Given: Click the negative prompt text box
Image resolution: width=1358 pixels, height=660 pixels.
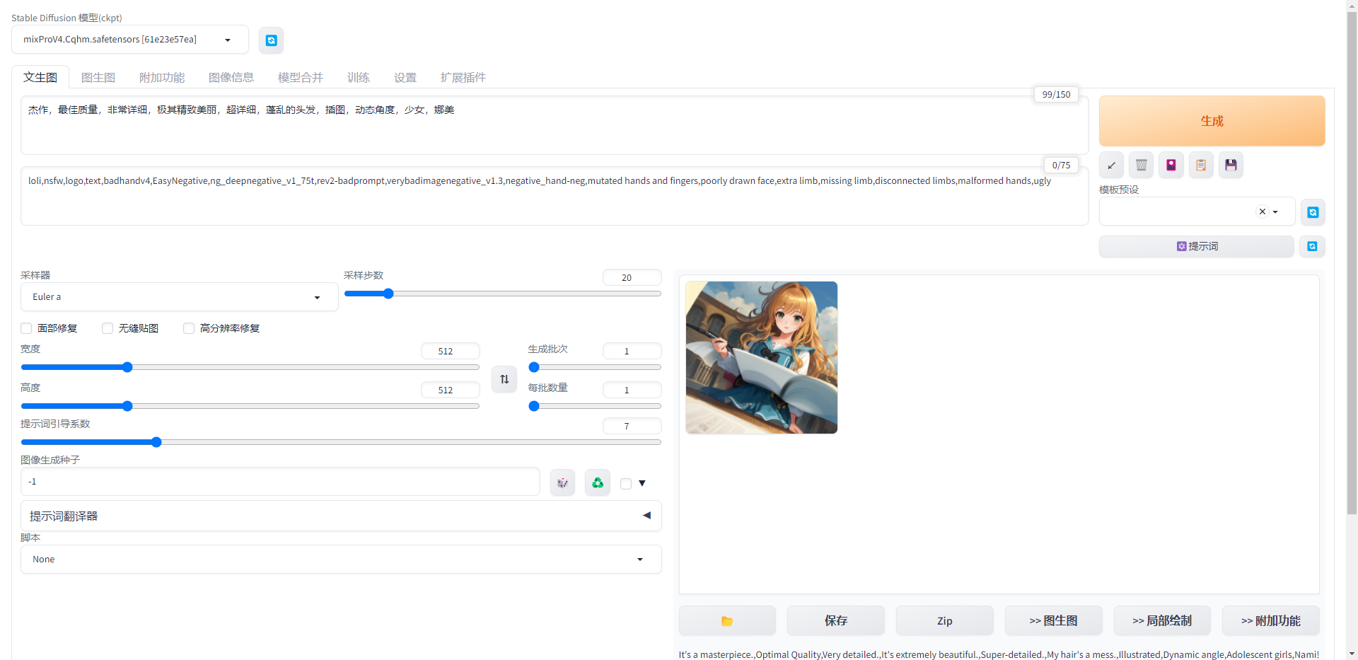Looking at the screenshot, I should point(555,196).
